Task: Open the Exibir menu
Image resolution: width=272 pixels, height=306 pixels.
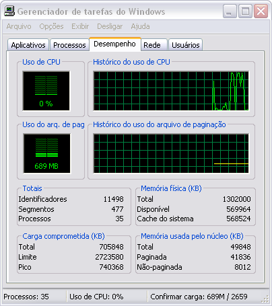Action: pos(80,26)
